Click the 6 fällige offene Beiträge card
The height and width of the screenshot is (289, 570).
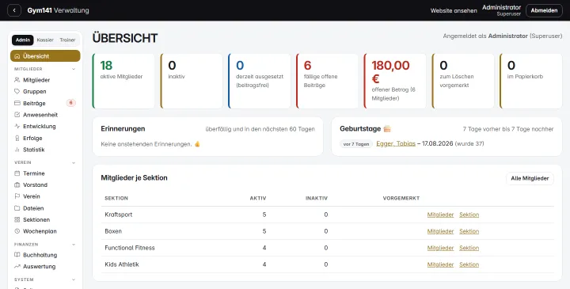pos(328,81)
